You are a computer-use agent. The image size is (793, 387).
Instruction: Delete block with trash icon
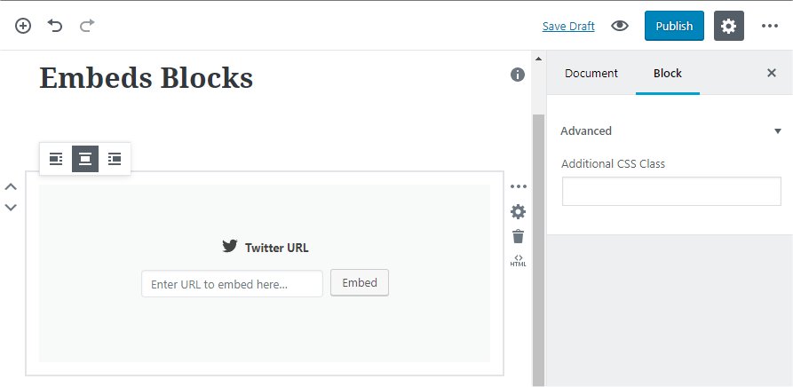coord(519,236)
